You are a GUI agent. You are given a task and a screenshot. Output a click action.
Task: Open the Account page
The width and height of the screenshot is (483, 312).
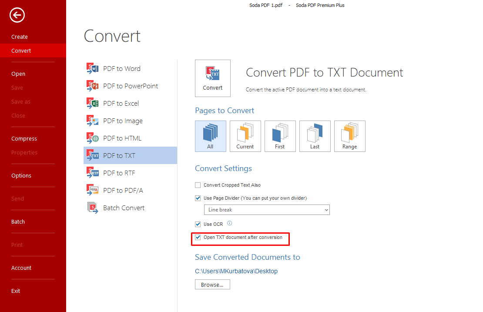click(21, 268)
